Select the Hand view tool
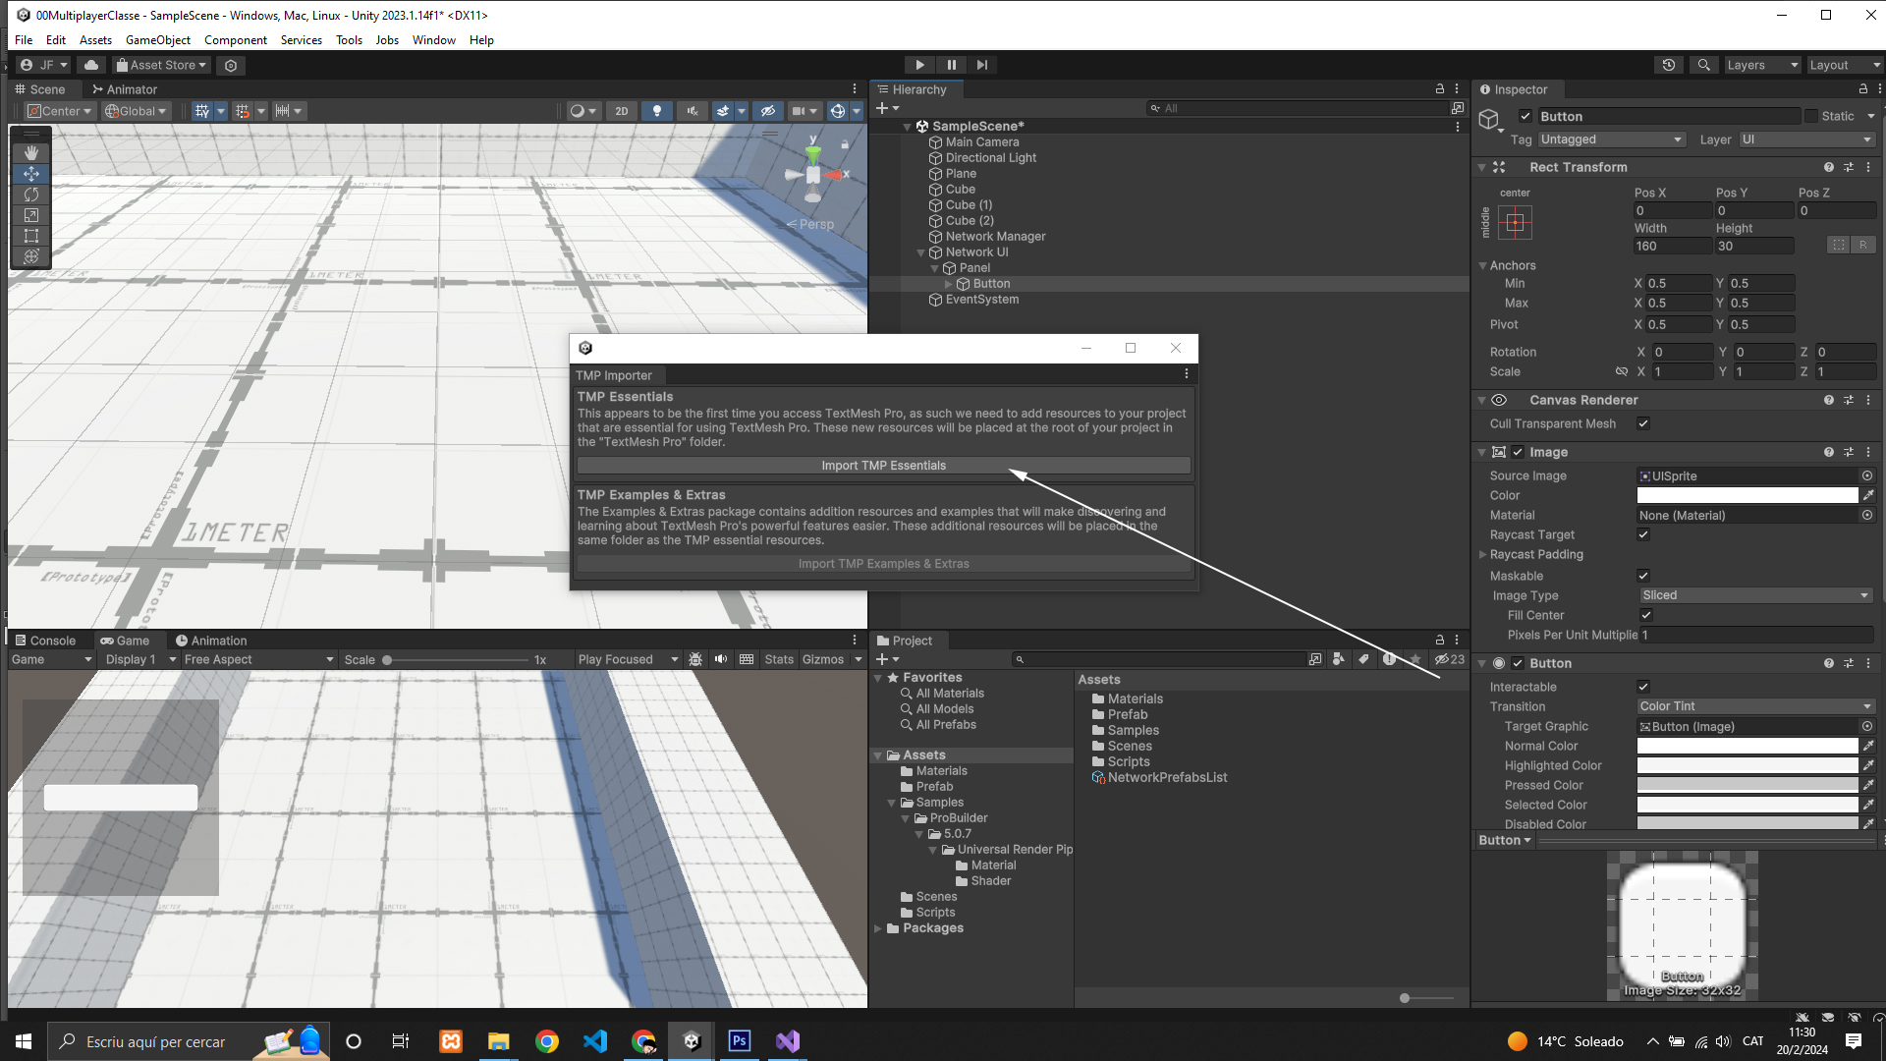 point(31,152)
